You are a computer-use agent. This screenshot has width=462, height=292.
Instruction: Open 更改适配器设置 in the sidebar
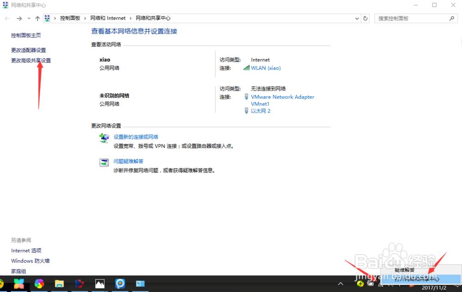(29, 50)
